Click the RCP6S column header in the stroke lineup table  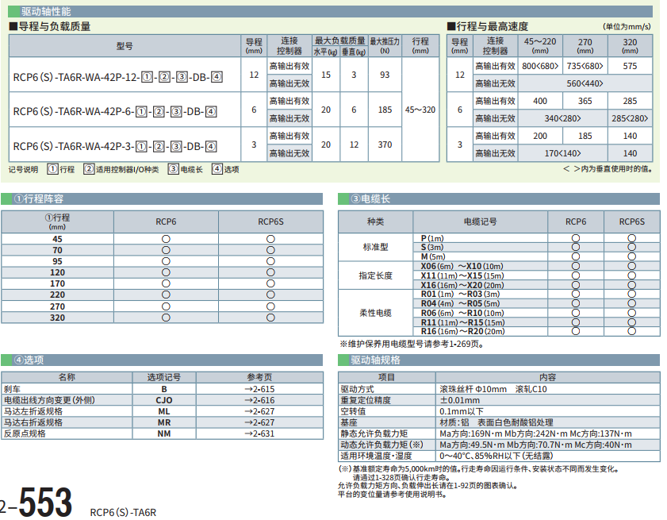pyautogui.click(x=270, y=221)
